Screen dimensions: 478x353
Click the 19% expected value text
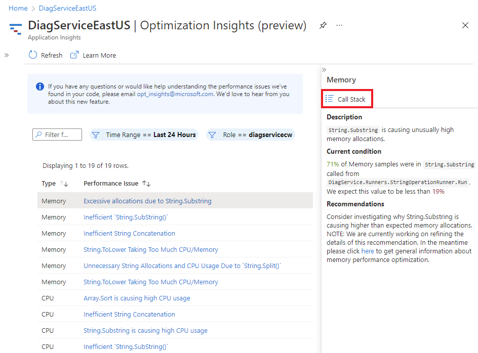[439, 191]
